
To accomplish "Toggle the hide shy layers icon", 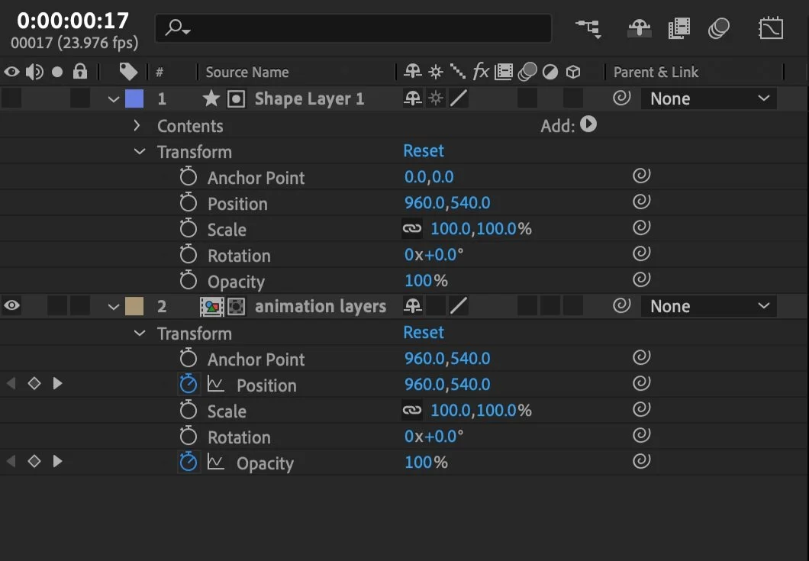I will click(x=640, y=28).
